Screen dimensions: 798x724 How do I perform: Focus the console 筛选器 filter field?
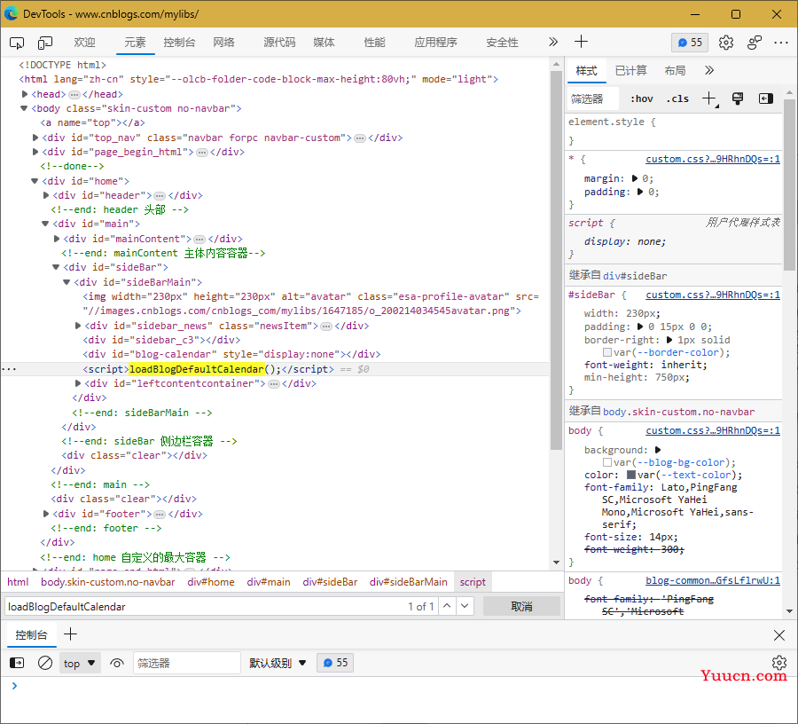[186, 663]
